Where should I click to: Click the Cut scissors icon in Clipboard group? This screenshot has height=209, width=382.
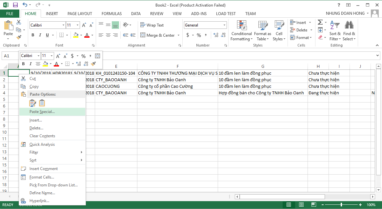[19, 22]
